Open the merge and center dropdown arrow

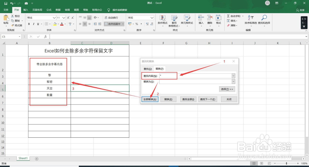pyautogui.click(x=123, y=24)
